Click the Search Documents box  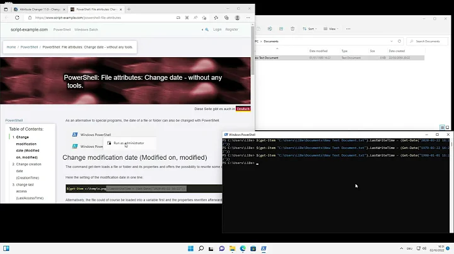(428, 41)
